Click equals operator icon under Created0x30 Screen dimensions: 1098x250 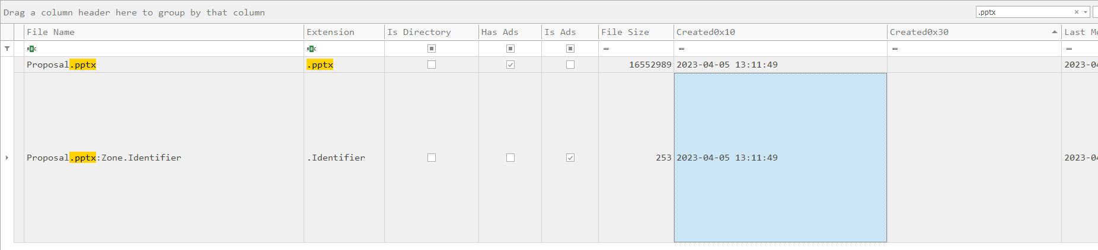click(x=895, y=49)
